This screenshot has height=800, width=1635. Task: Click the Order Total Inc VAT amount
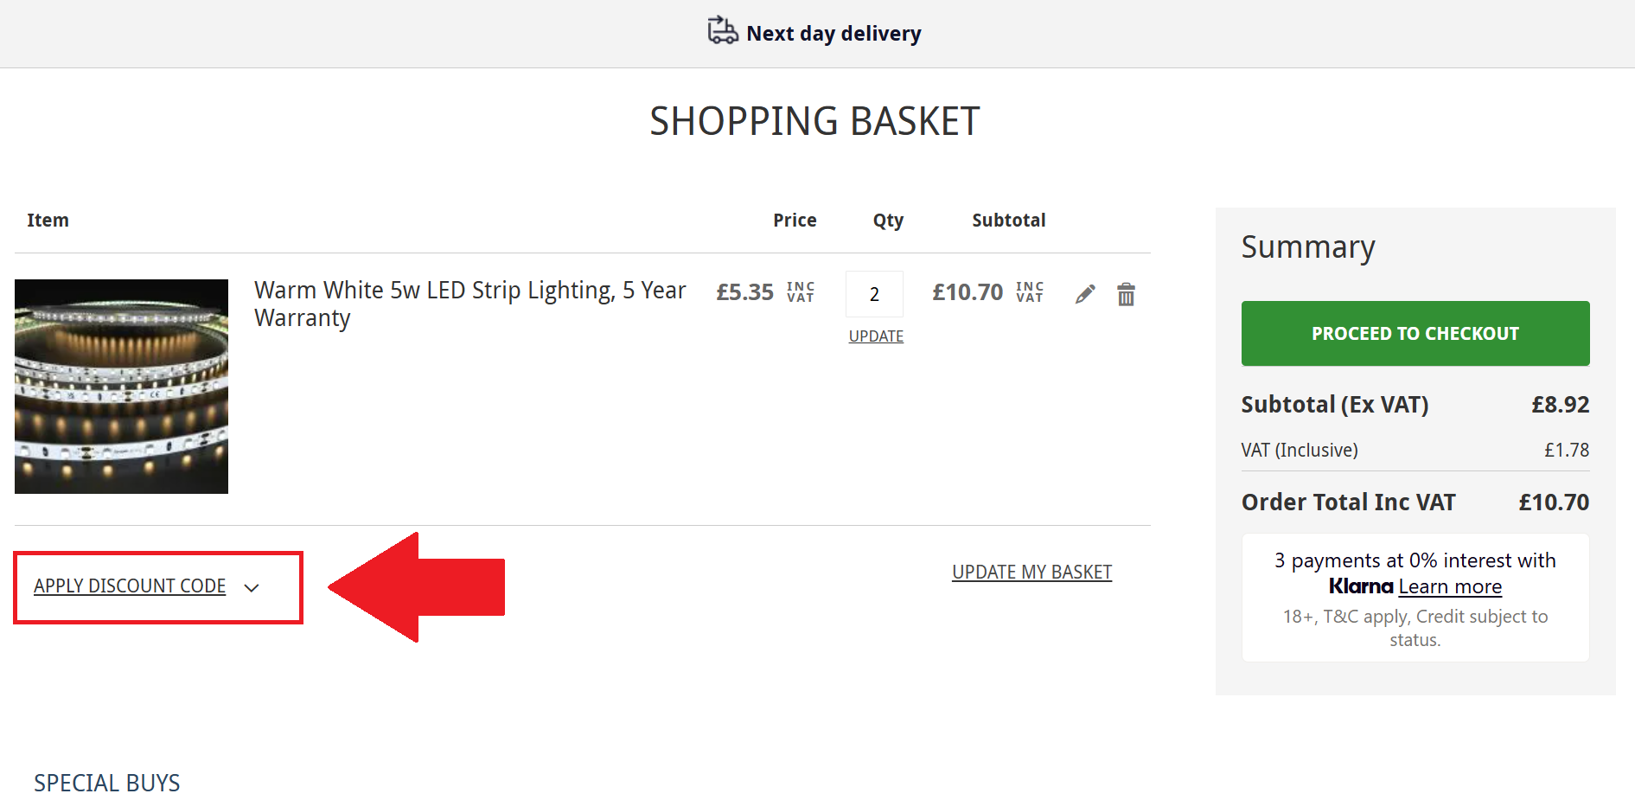1554,502
